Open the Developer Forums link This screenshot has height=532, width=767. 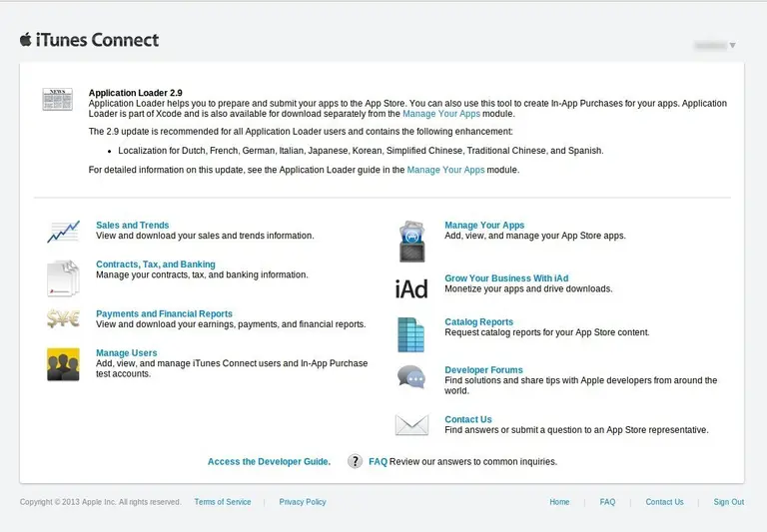pyautogui.click(x=483, y=369)
